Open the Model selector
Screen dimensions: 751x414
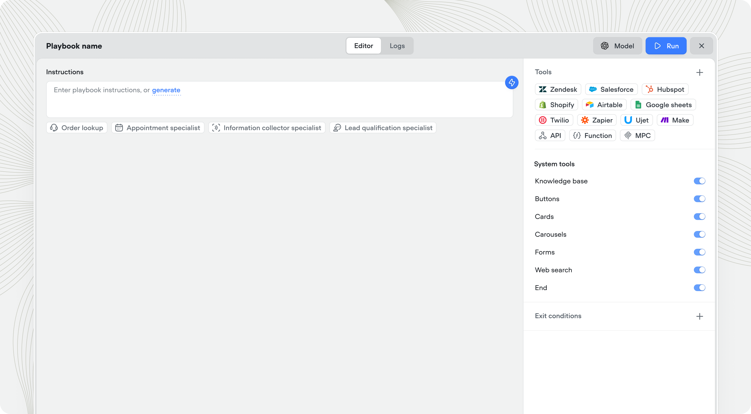point(618,46)
